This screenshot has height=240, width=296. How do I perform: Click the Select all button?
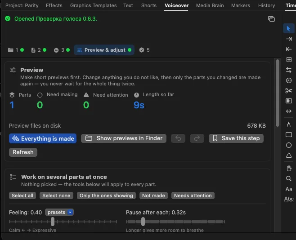(x=22, y=196)
